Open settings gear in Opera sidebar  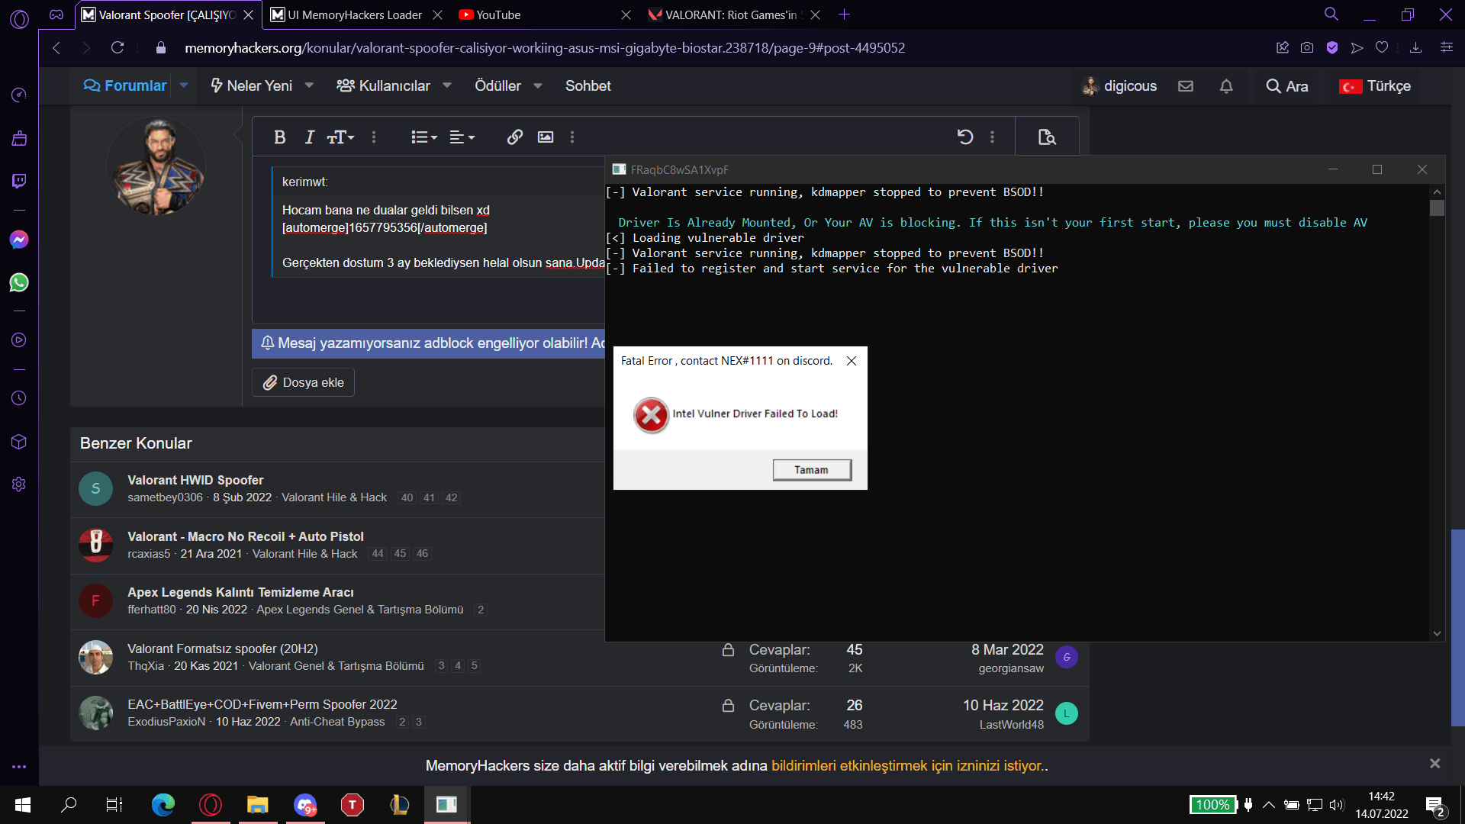click(19, 484)
